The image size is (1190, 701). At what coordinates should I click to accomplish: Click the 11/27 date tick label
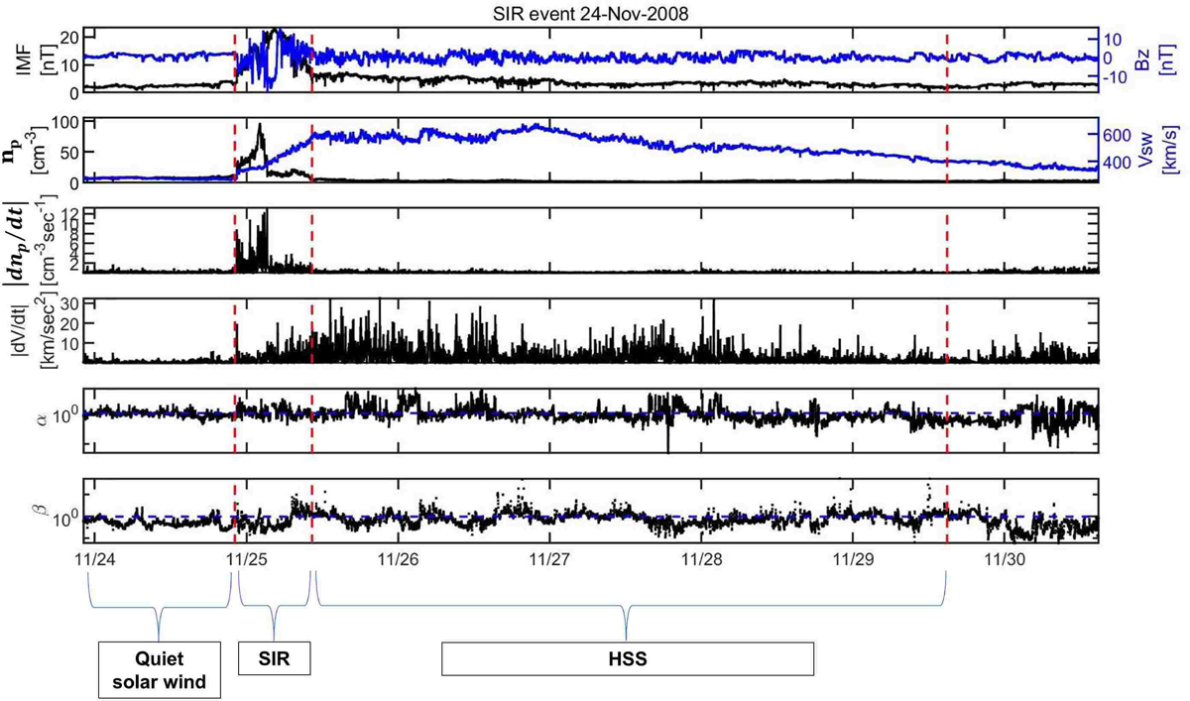point(550,559)
